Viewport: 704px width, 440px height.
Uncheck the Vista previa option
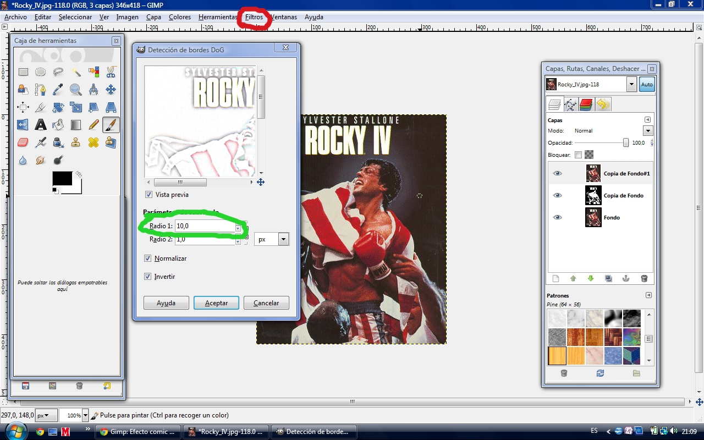[x=148, y=194]
